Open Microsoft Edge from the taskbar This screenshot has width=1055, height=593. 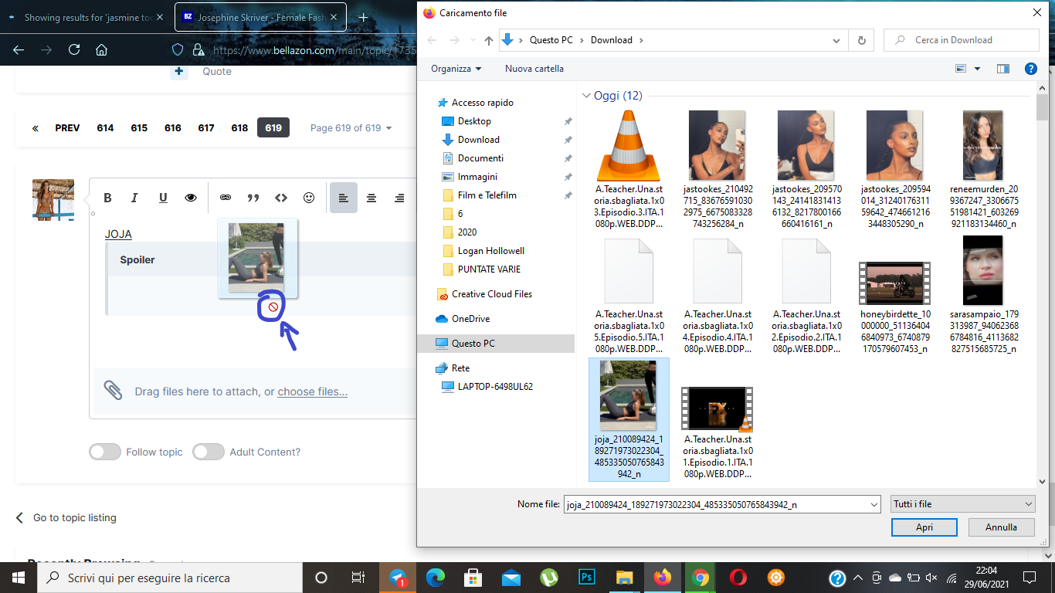point(436,578)
